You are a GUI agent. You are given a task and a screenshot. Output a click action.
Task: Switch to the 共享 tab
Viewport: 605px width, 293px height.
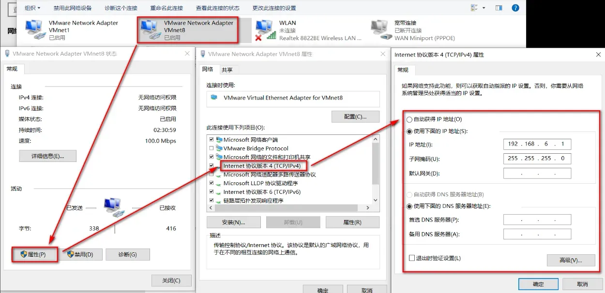227,70
